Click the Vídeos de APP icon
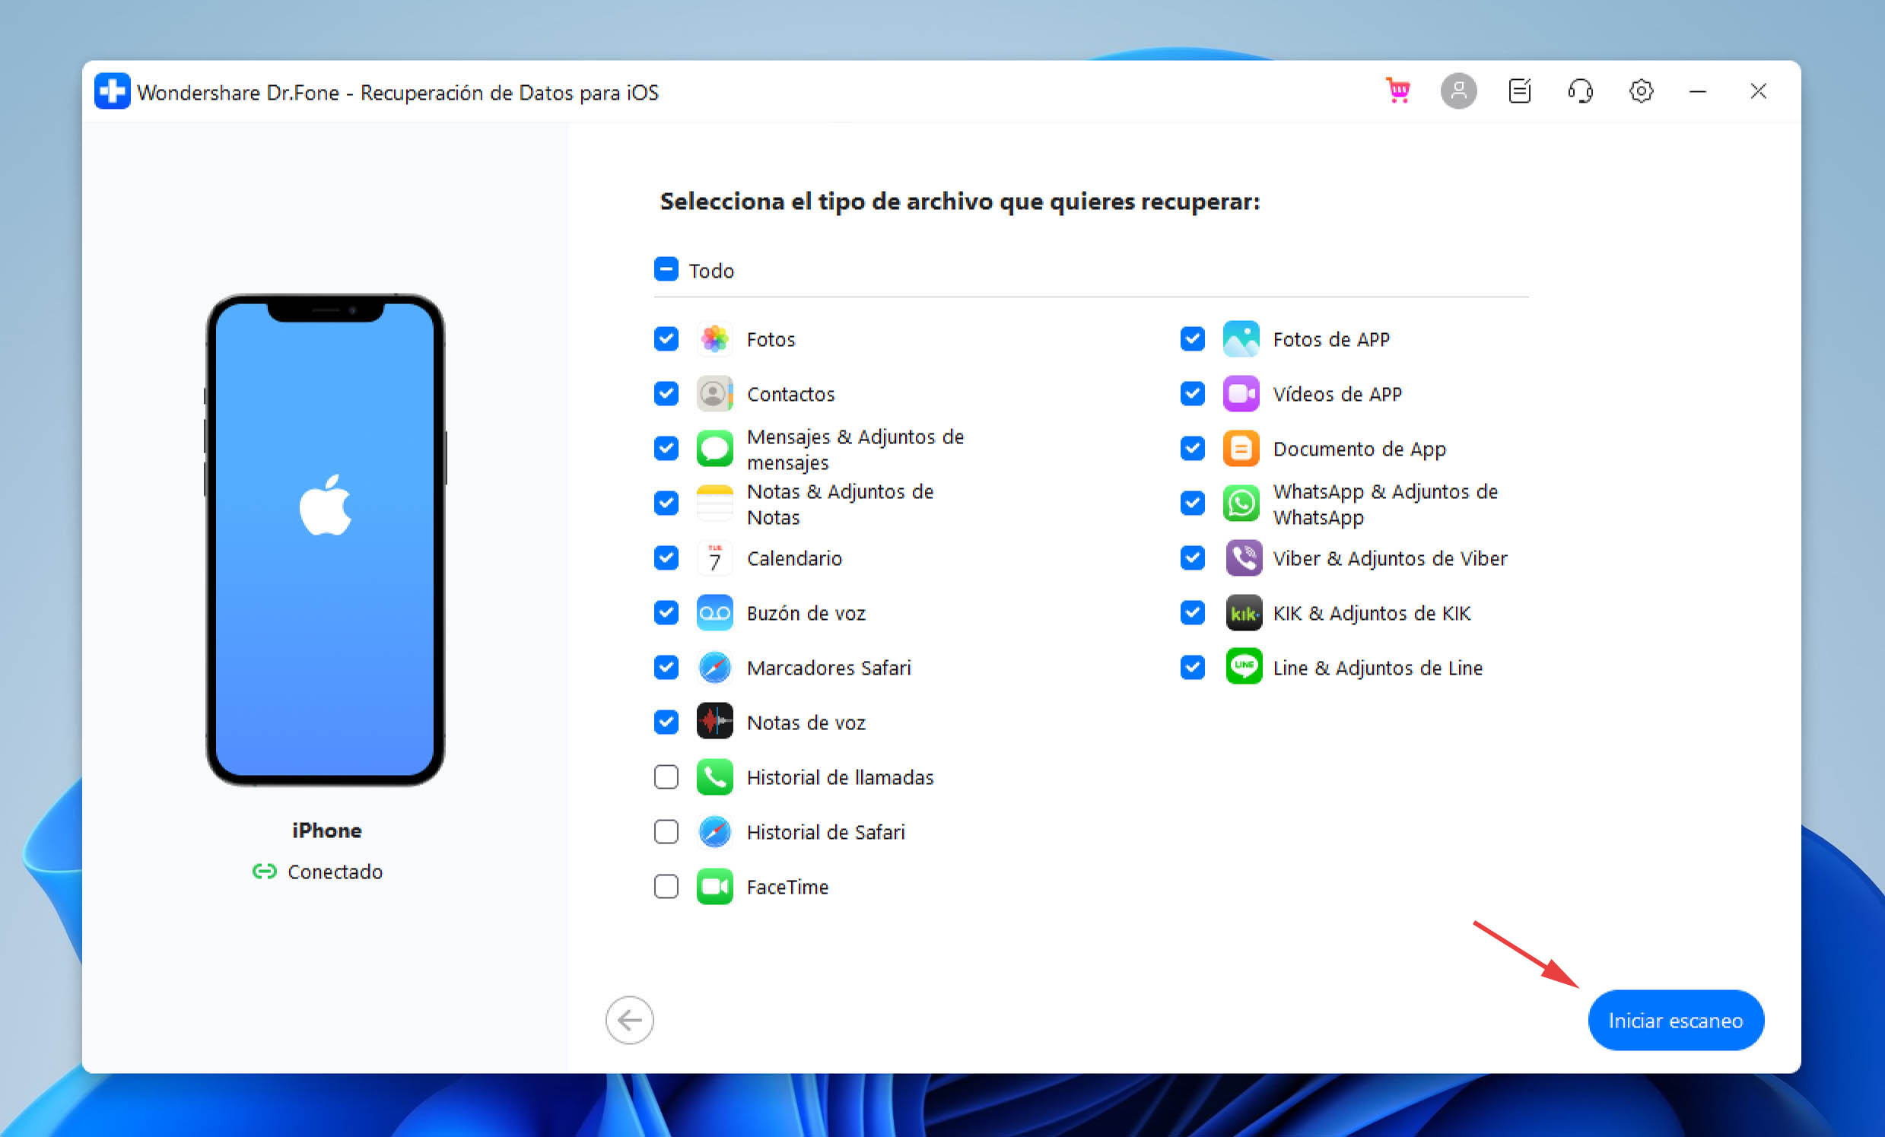Screen dimensions: 1885x1137 1241,394
